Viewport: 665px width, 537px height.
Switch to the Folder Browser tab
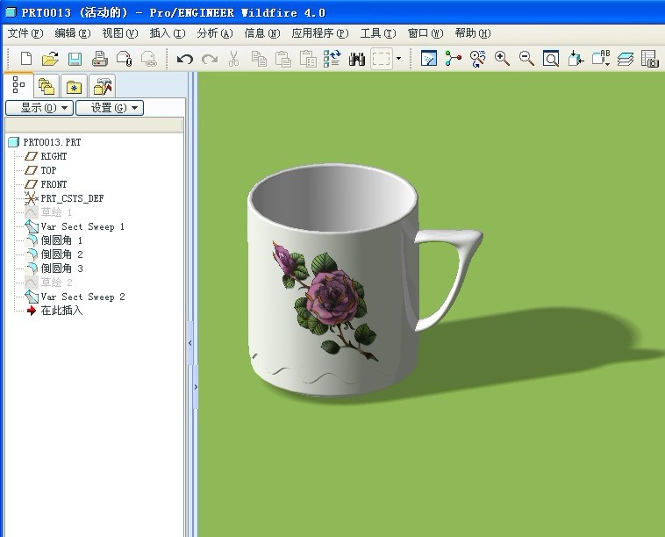[46, 86]
